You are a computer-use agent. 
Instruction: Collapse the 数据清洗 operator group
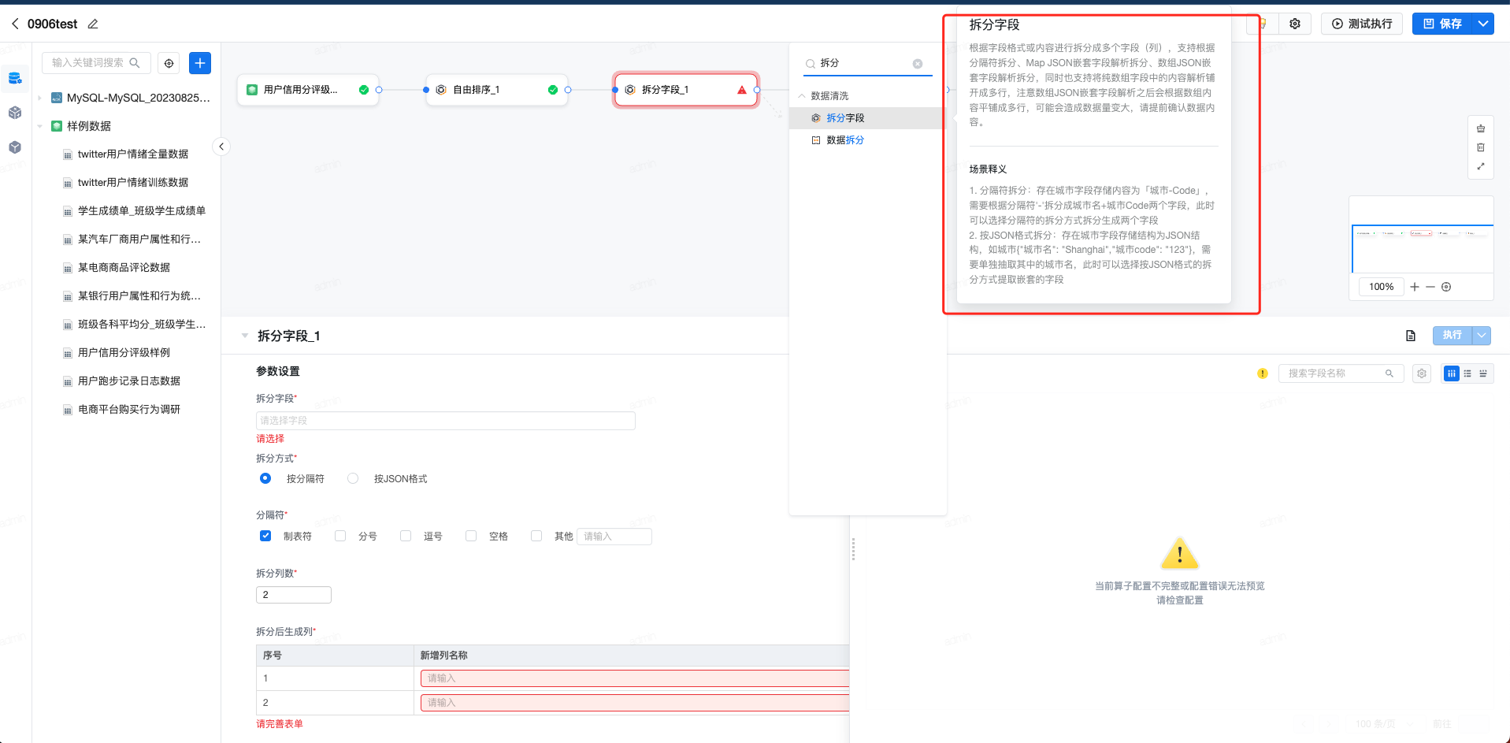[x=802, y=96]
